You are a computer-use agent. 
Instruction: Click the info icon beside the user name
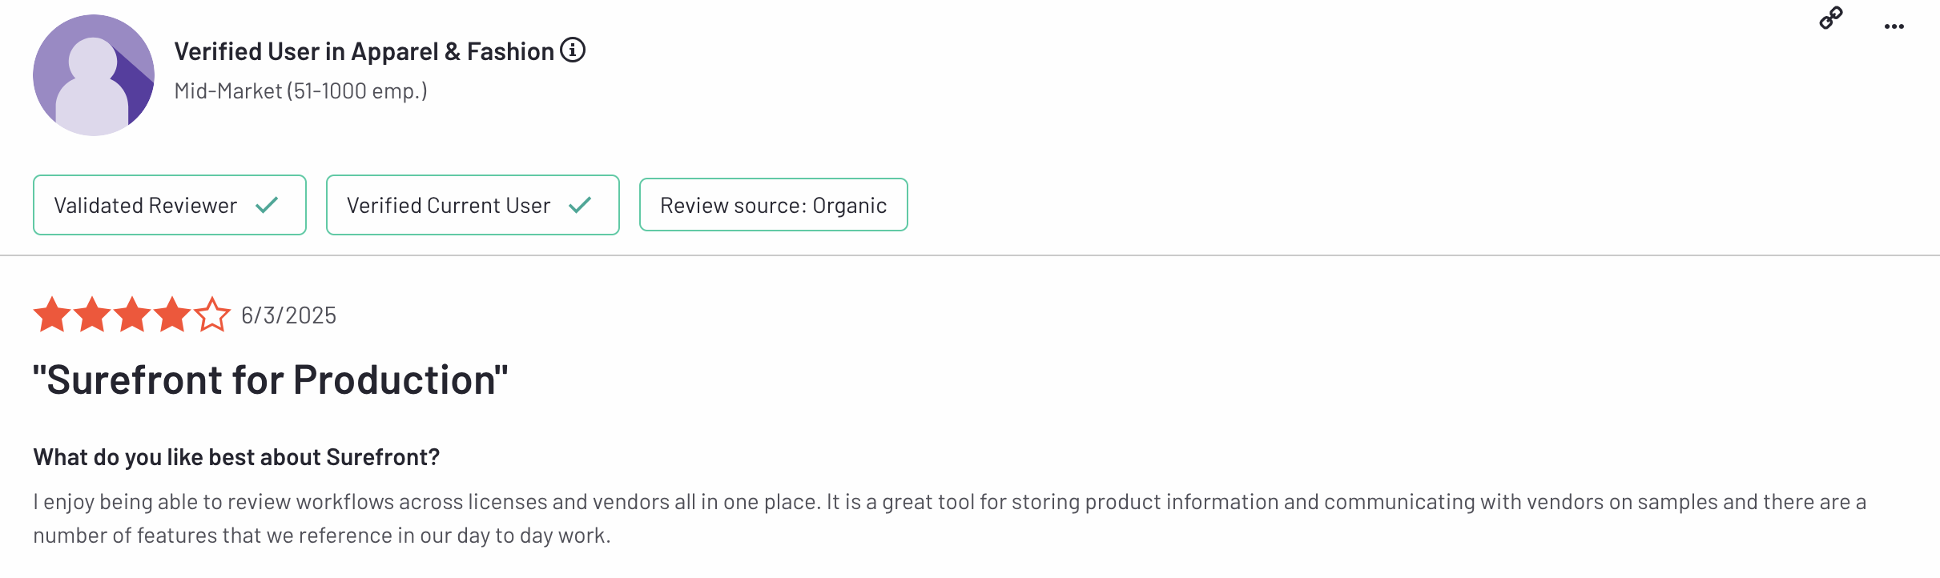pos(573,50)
